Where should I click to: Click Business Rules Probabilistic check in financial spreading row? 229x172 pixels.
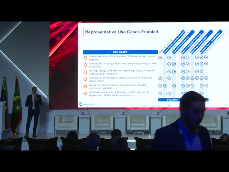(x=206, y=86)
